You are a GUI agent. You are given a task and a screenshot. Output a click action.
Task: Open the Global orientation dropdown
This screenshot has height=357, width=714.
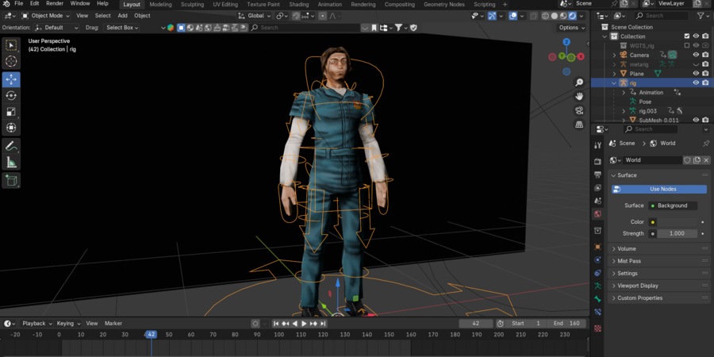click(x=255, y=16)
